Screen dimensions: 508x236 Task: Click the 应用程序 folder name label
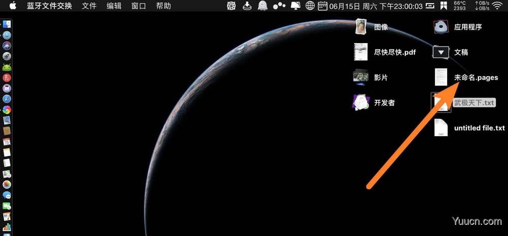(x=468, y=27)
